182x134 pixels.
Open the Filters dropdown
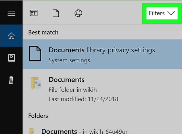(157, 13)
